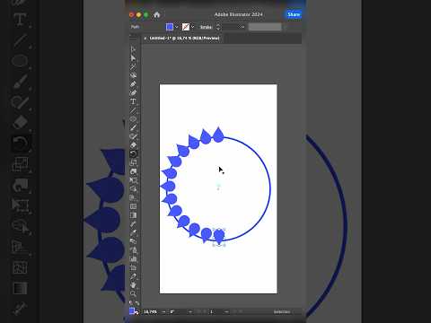Pick the Symbol Sprayer tool
Screen dimensions: 431x323
pyautogui.click(x=133, y=249)
